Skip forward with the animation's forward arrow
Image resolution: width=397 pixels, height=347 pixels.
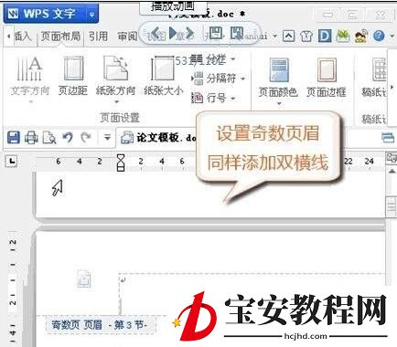[189, 33]
